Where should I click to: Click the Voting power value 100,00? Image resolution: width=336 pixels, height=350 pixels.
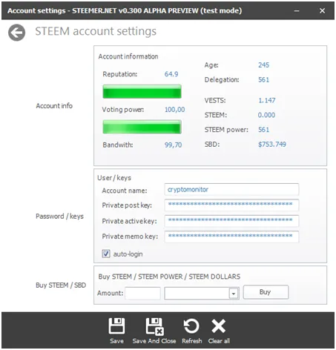click(174, 110)
